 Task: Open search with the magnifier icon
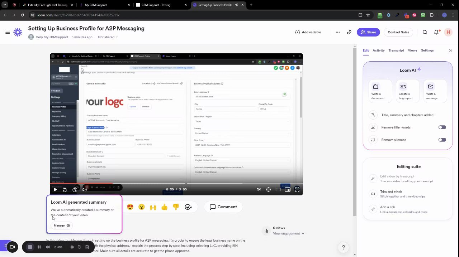[425, 32]
